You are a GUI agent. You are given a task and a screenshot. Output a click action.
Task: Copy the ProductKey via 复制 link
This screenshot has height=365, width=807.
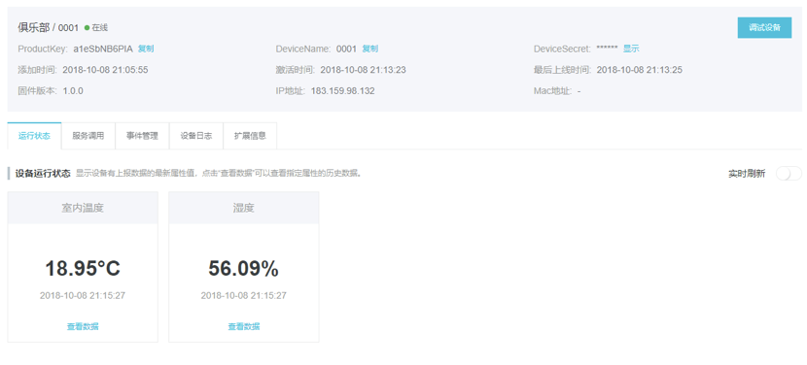[x=146, y=49]
